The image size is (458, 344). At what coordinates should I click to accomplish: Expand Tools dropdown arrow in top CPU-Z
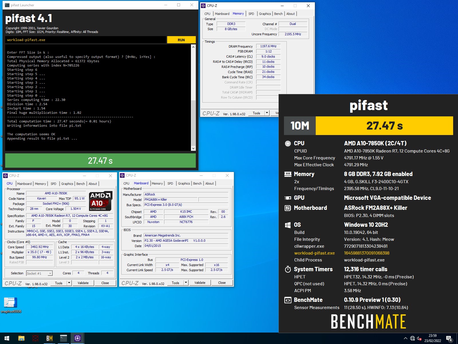click(x=267, y=113)
